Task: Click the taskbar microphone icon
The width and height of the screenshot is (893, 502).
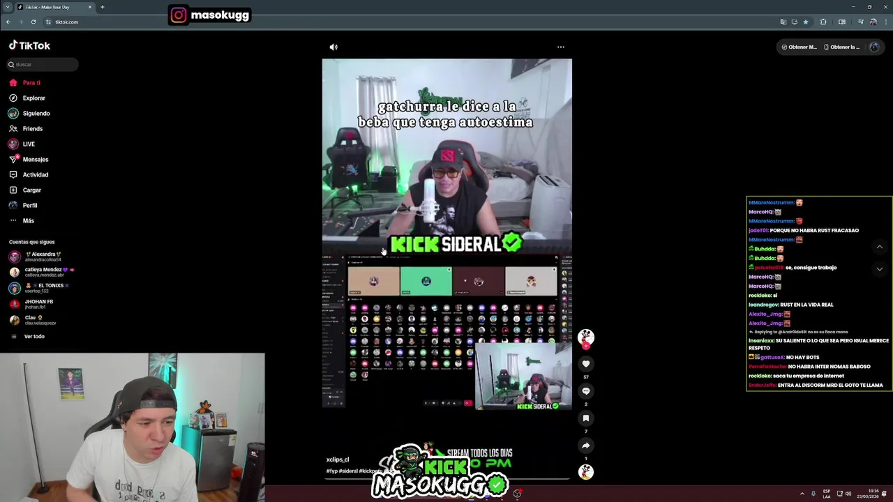Action: point(813,494)
